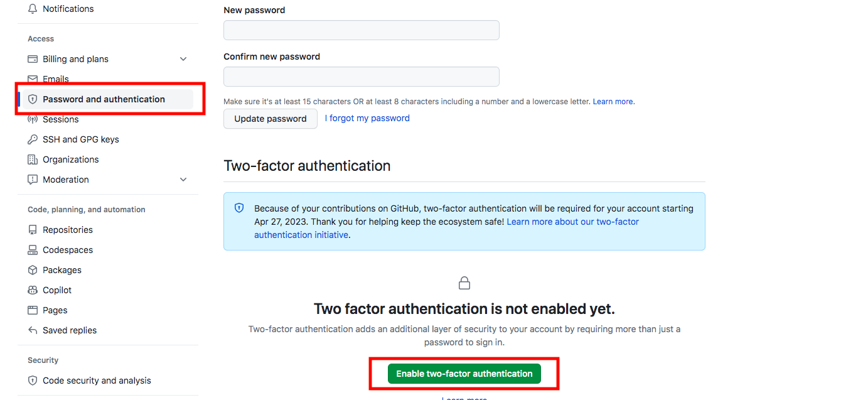Viewport: 863px width, 400px height.
Task: Click the Sessions broadcast icon
Action: [x=33, y=119]
